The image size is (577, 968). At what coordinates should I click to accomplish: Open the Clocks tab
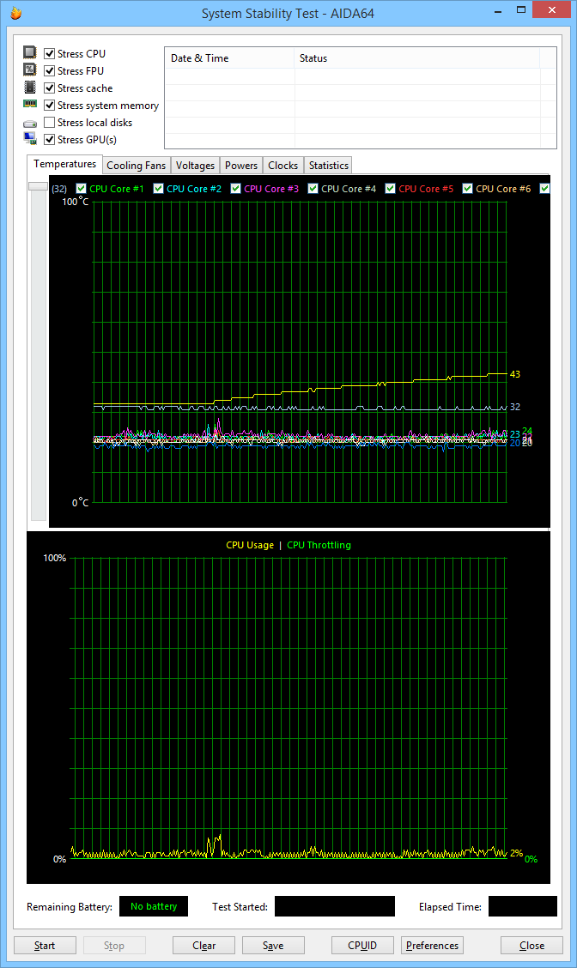click(x=283, y=166)
